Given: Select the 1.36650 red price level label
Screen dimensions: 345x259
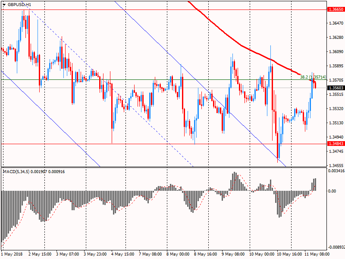Looking at the screenshot, I should click(336, 9).
